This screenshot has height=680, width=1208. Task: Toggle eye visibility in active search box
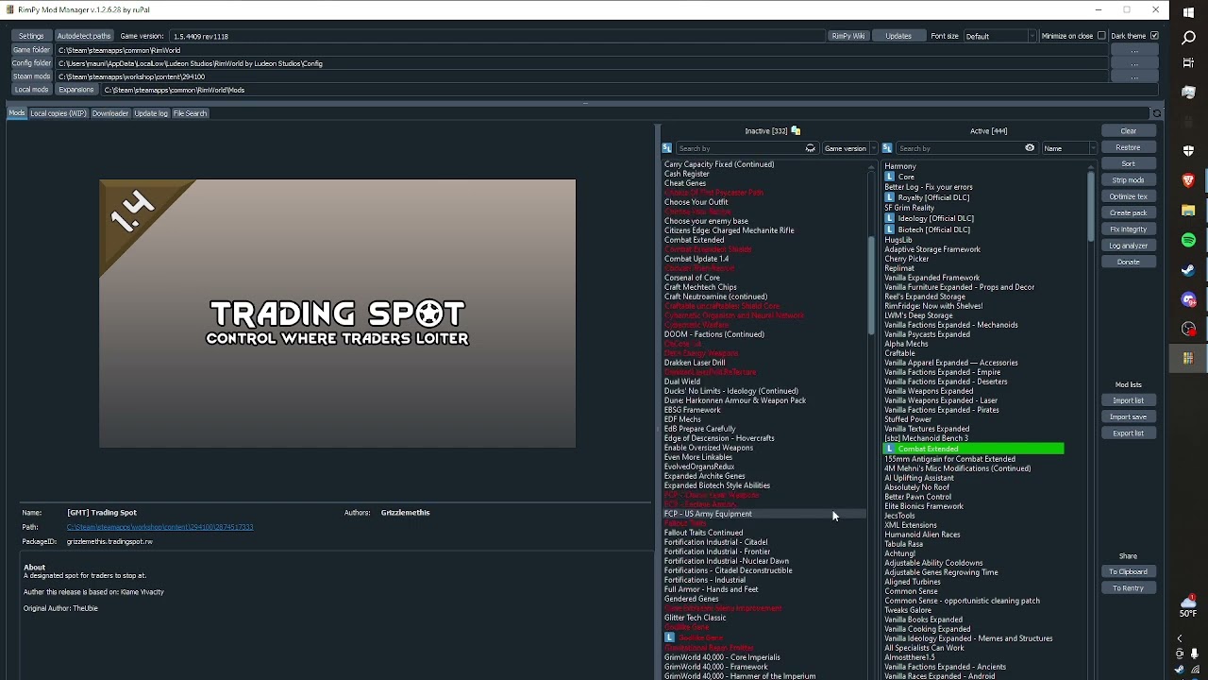1030,148
